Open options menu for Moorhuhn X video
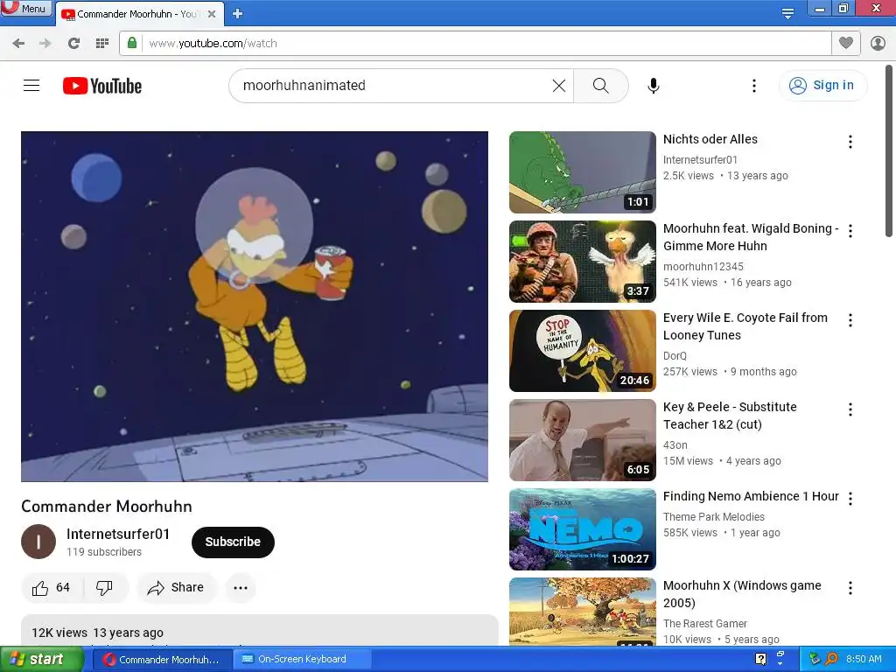The width and height of the screenshot is (896, 672). tap(850, 587)
